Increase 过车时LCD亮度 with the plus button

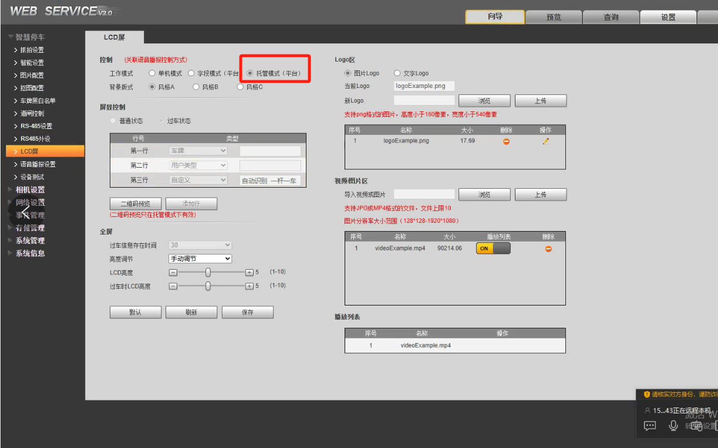click(x=249, y=286)
